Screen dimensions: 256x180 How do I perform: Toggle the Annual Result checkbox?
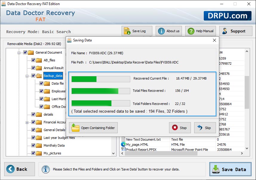[x=33, y=68]
